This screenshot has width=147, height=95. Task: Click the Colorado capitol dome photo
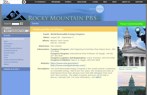(x=132, y=83)
